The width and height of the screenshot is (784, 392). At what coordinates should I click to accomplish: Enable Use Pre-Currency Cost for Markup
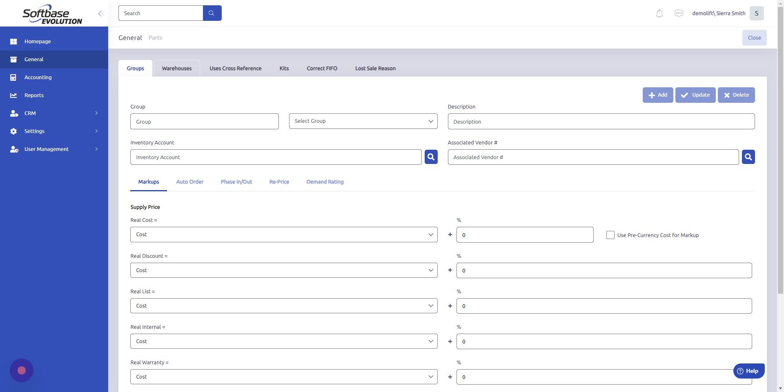click(x=610, y=235)
